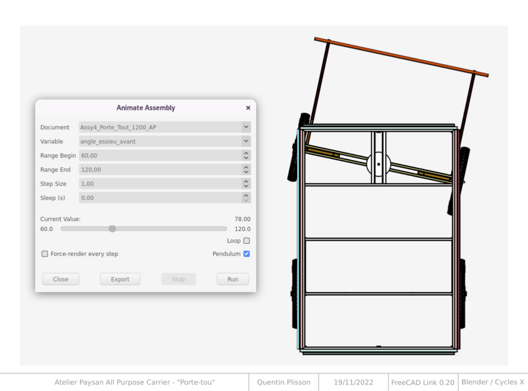Click the Sleep value field showing 0,00
The width and height of the screenshot is (528, 391).
coord(153,197)
